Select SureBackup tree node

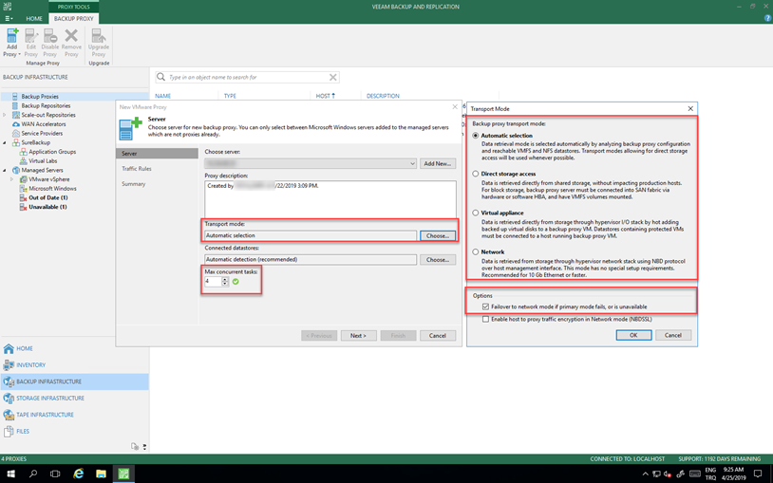[35, 142]
